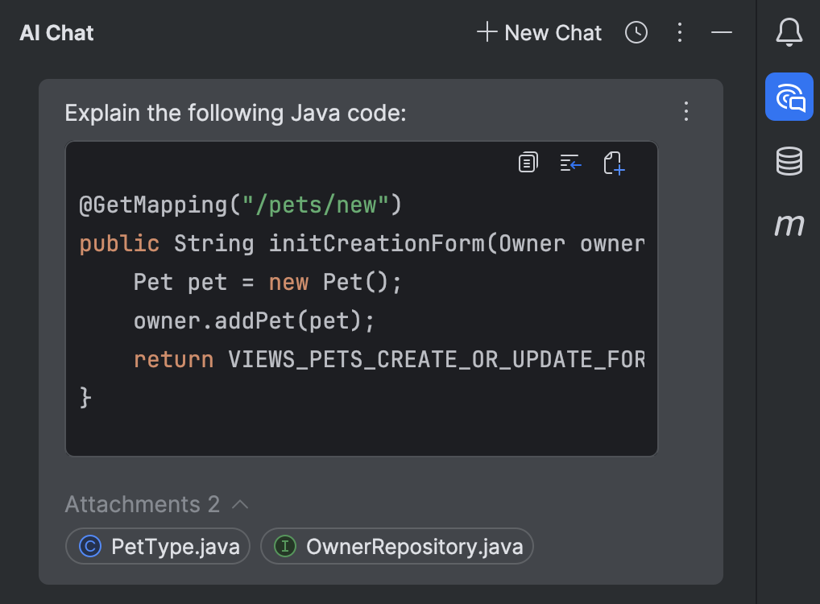Open the message's three-dot options menu

coord(685,111)
